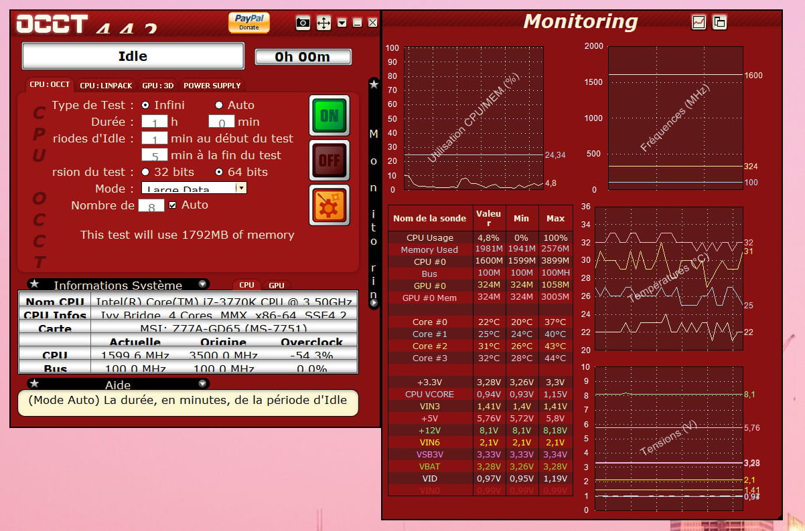The image size is (805, 531).
Task: Click the Durée hours input field
Action: pyautogui.click(x=155, y=122)
